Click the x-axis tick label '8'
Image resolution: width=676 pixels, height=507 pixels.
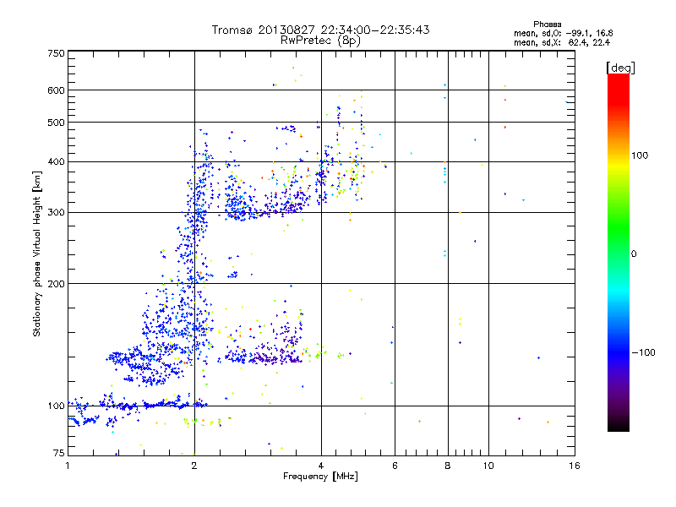point(448,466)
